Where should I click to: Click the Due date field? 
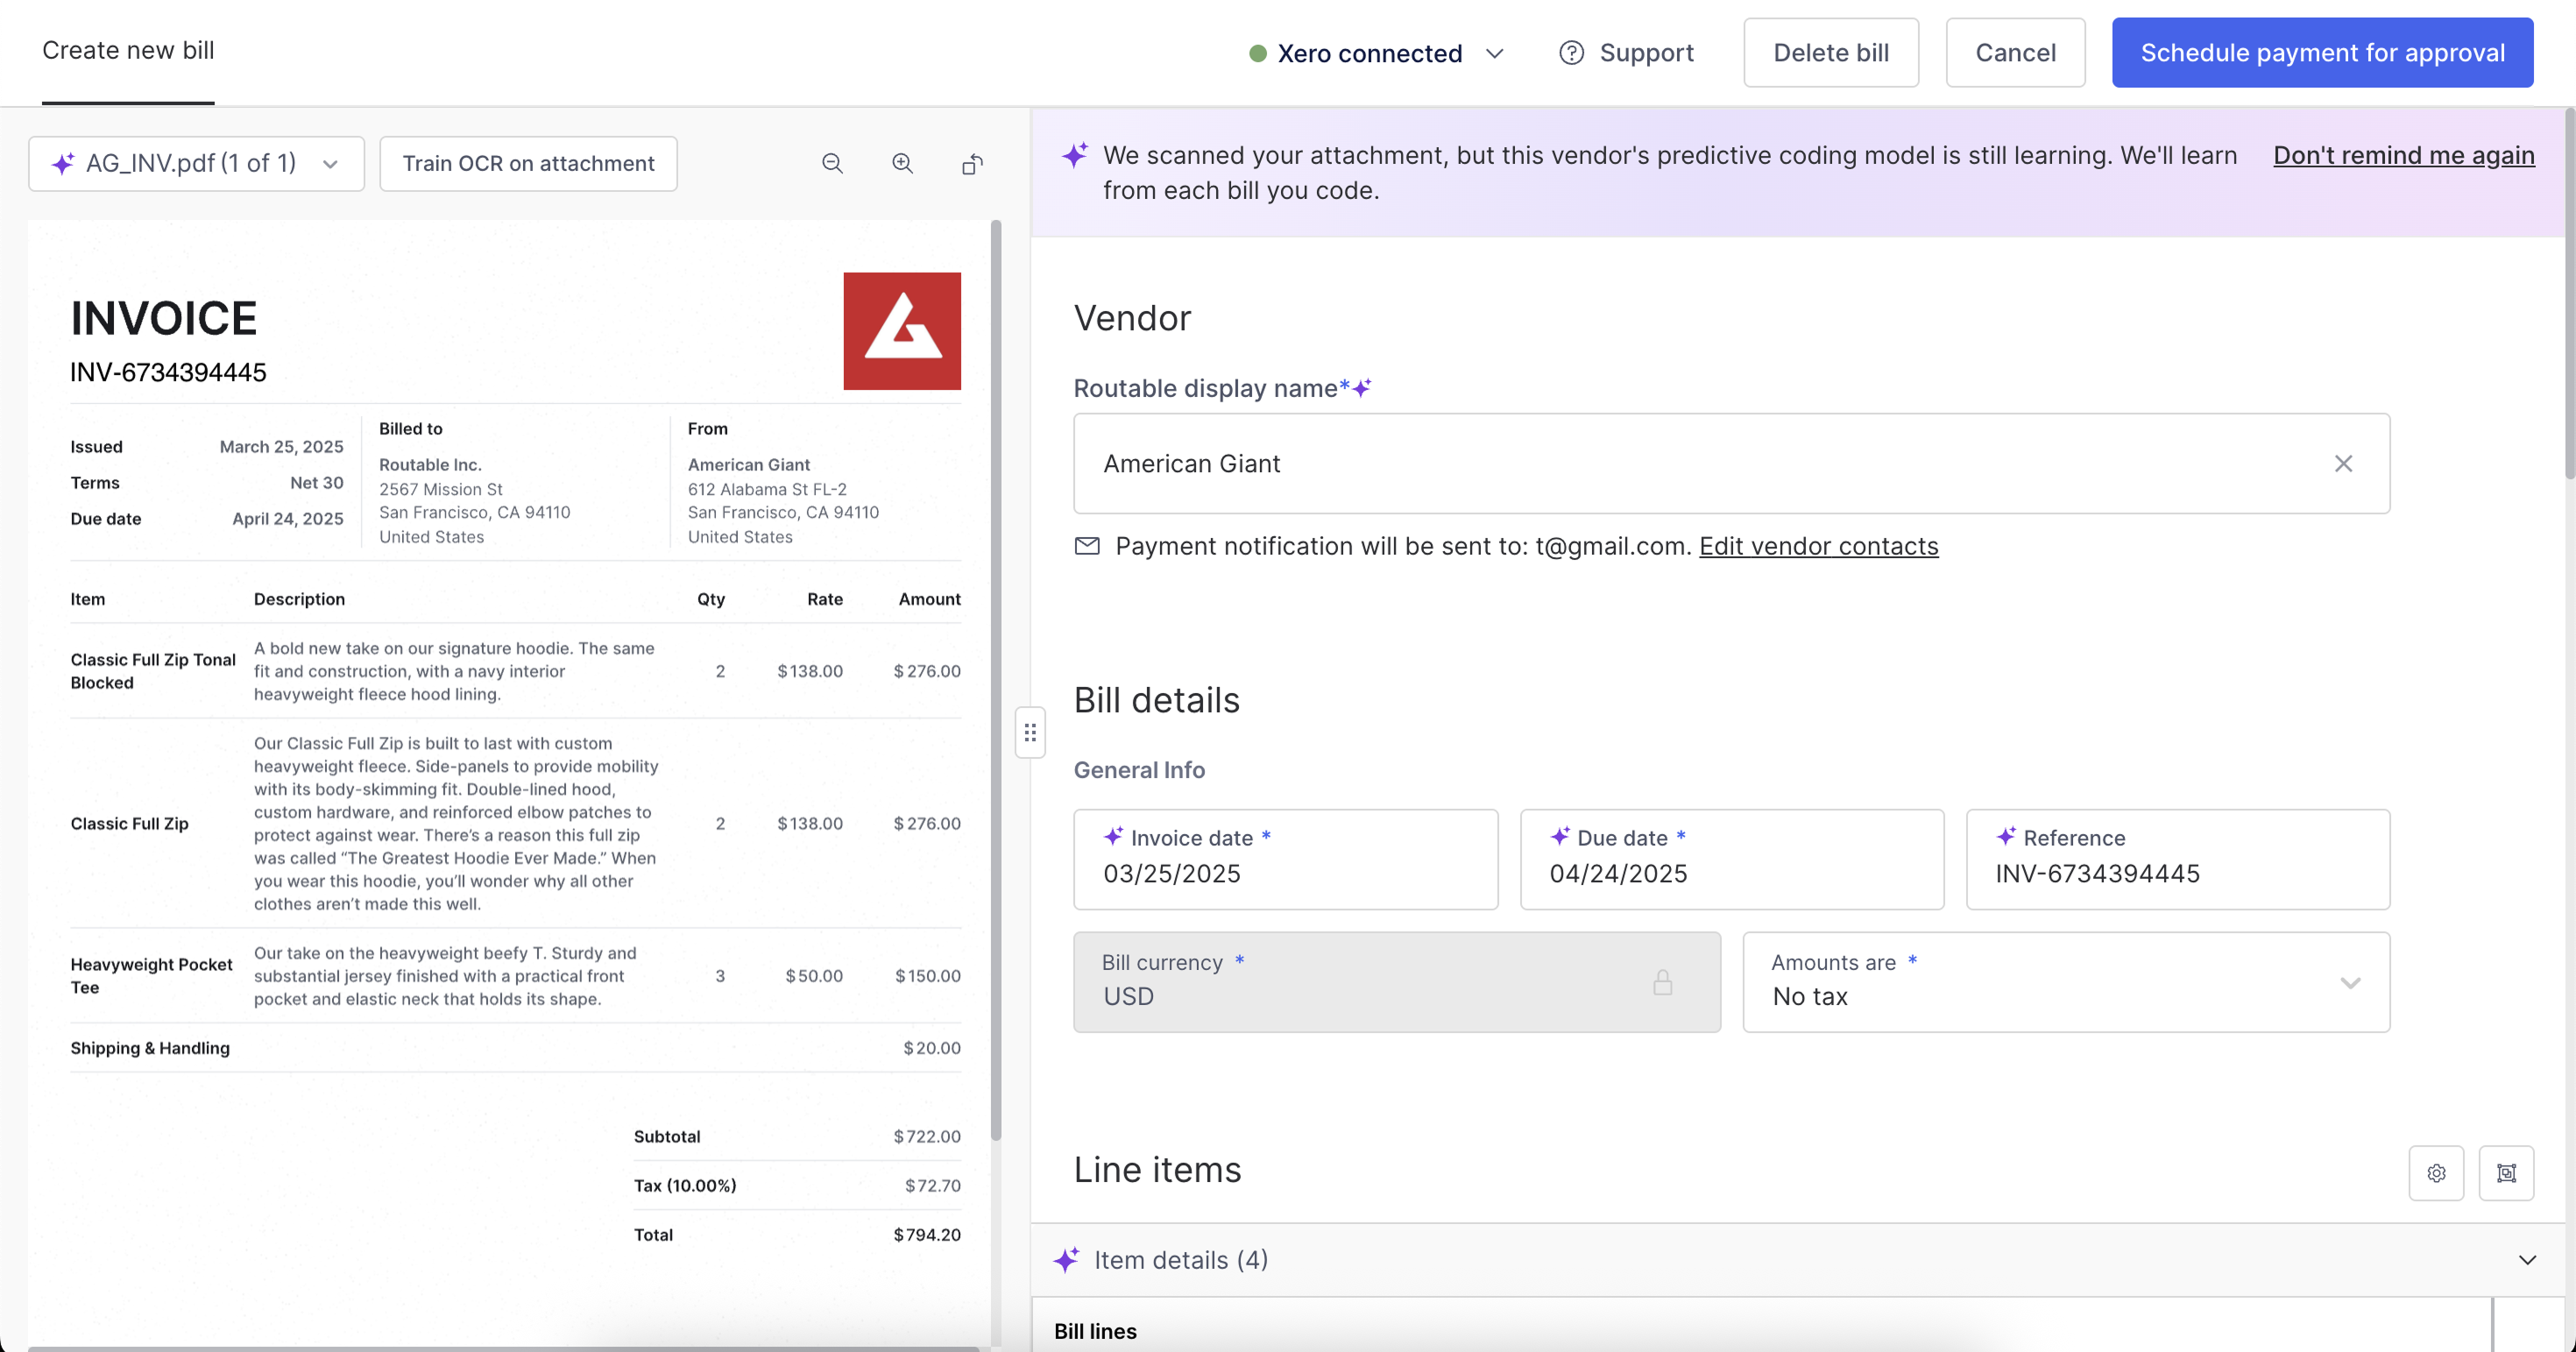(x=1731, y=859)
